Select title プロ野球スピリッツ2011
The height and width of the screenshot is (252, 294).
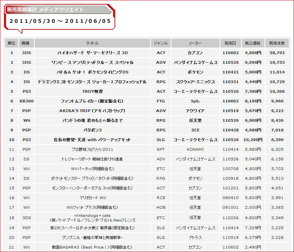92,149
